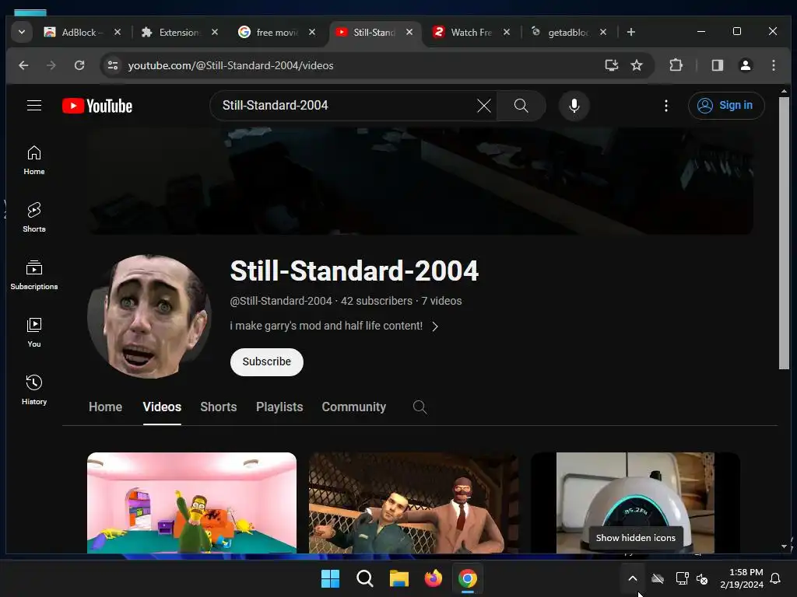Open Subscriptions in the sidebar
The height and width of the screenshot is (597, 797).
point(34,274)
